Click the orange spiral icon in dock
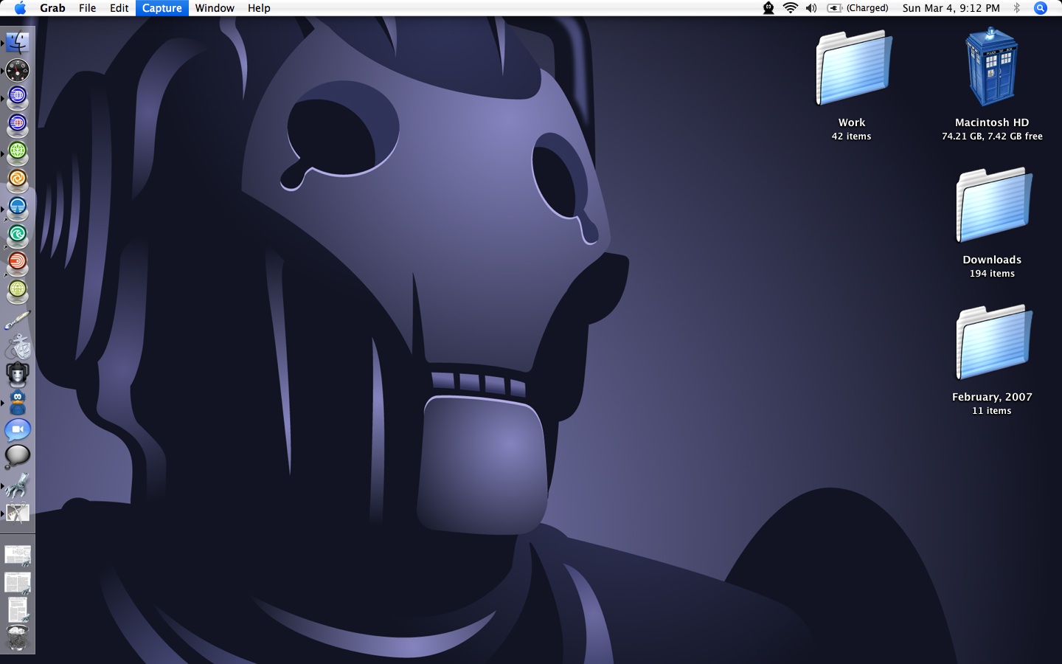This screenshot has height=664, width=1062. [18, 179]
